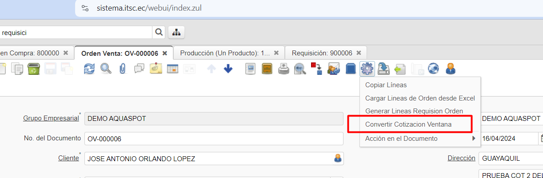Click the tree menu icon beside search
The height and width of the screenshot is (178, 543).
pos(176,32)
